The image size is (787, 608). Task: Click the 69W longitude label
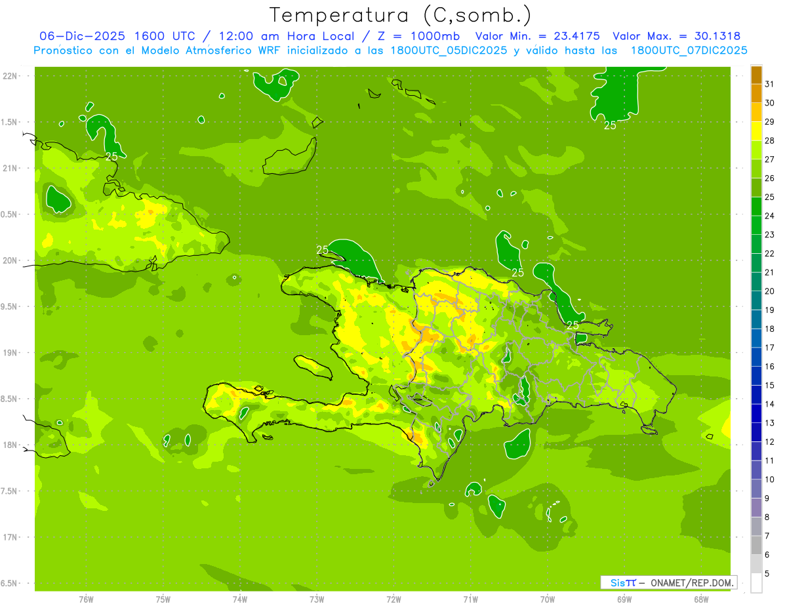(624, 599)
